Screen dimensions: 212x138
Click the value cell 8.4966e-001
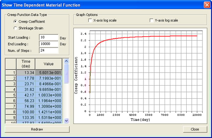tap(49, 84)
